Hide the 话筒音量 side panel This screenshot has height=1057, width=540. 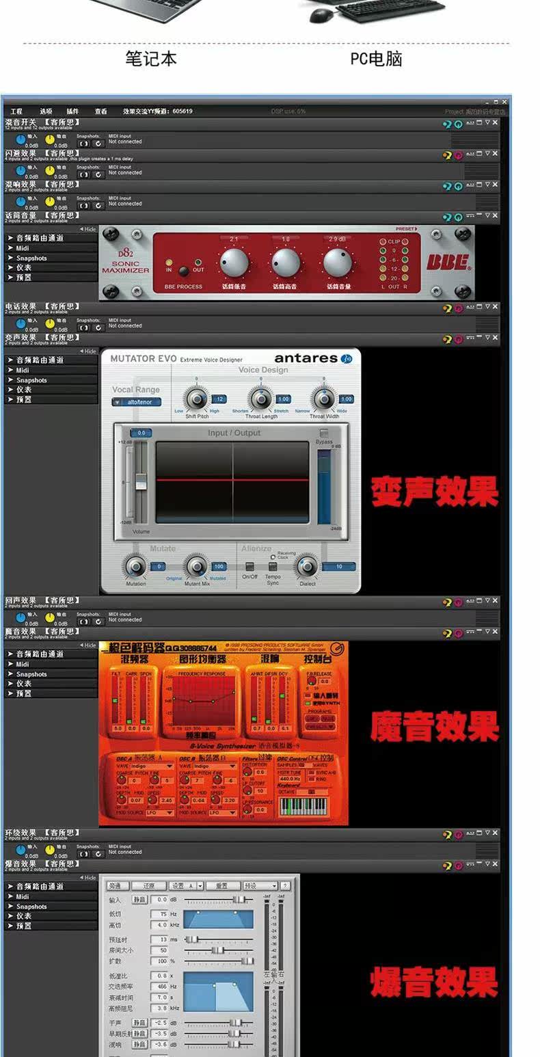tap(88, 229)
